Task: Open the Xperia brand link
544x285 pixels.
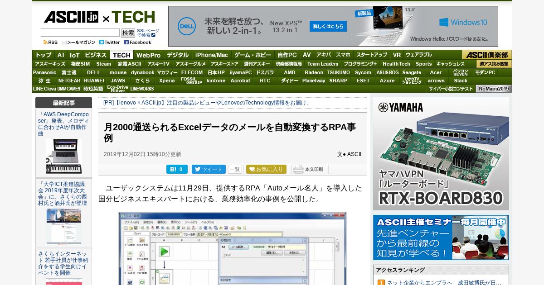Action: (x=167, y=81)
